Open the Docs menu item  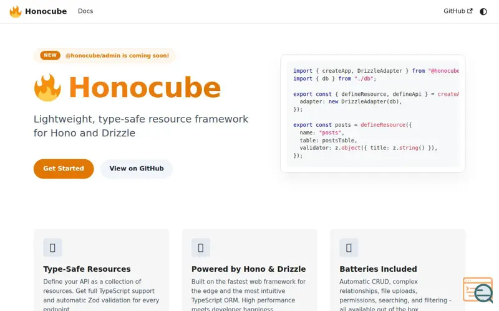point(85,11)
